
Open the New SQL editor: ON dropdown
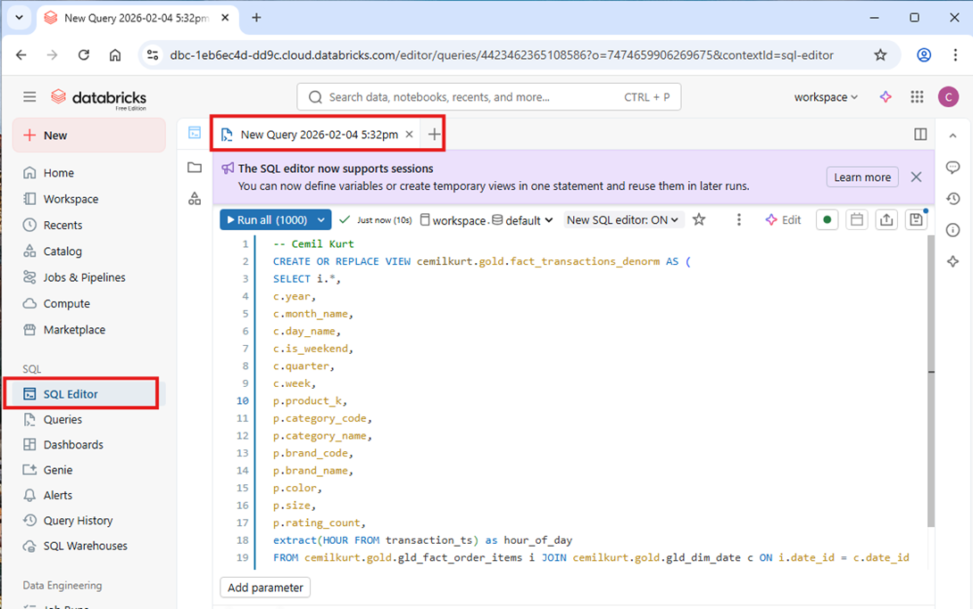click(x=623, y=220)
